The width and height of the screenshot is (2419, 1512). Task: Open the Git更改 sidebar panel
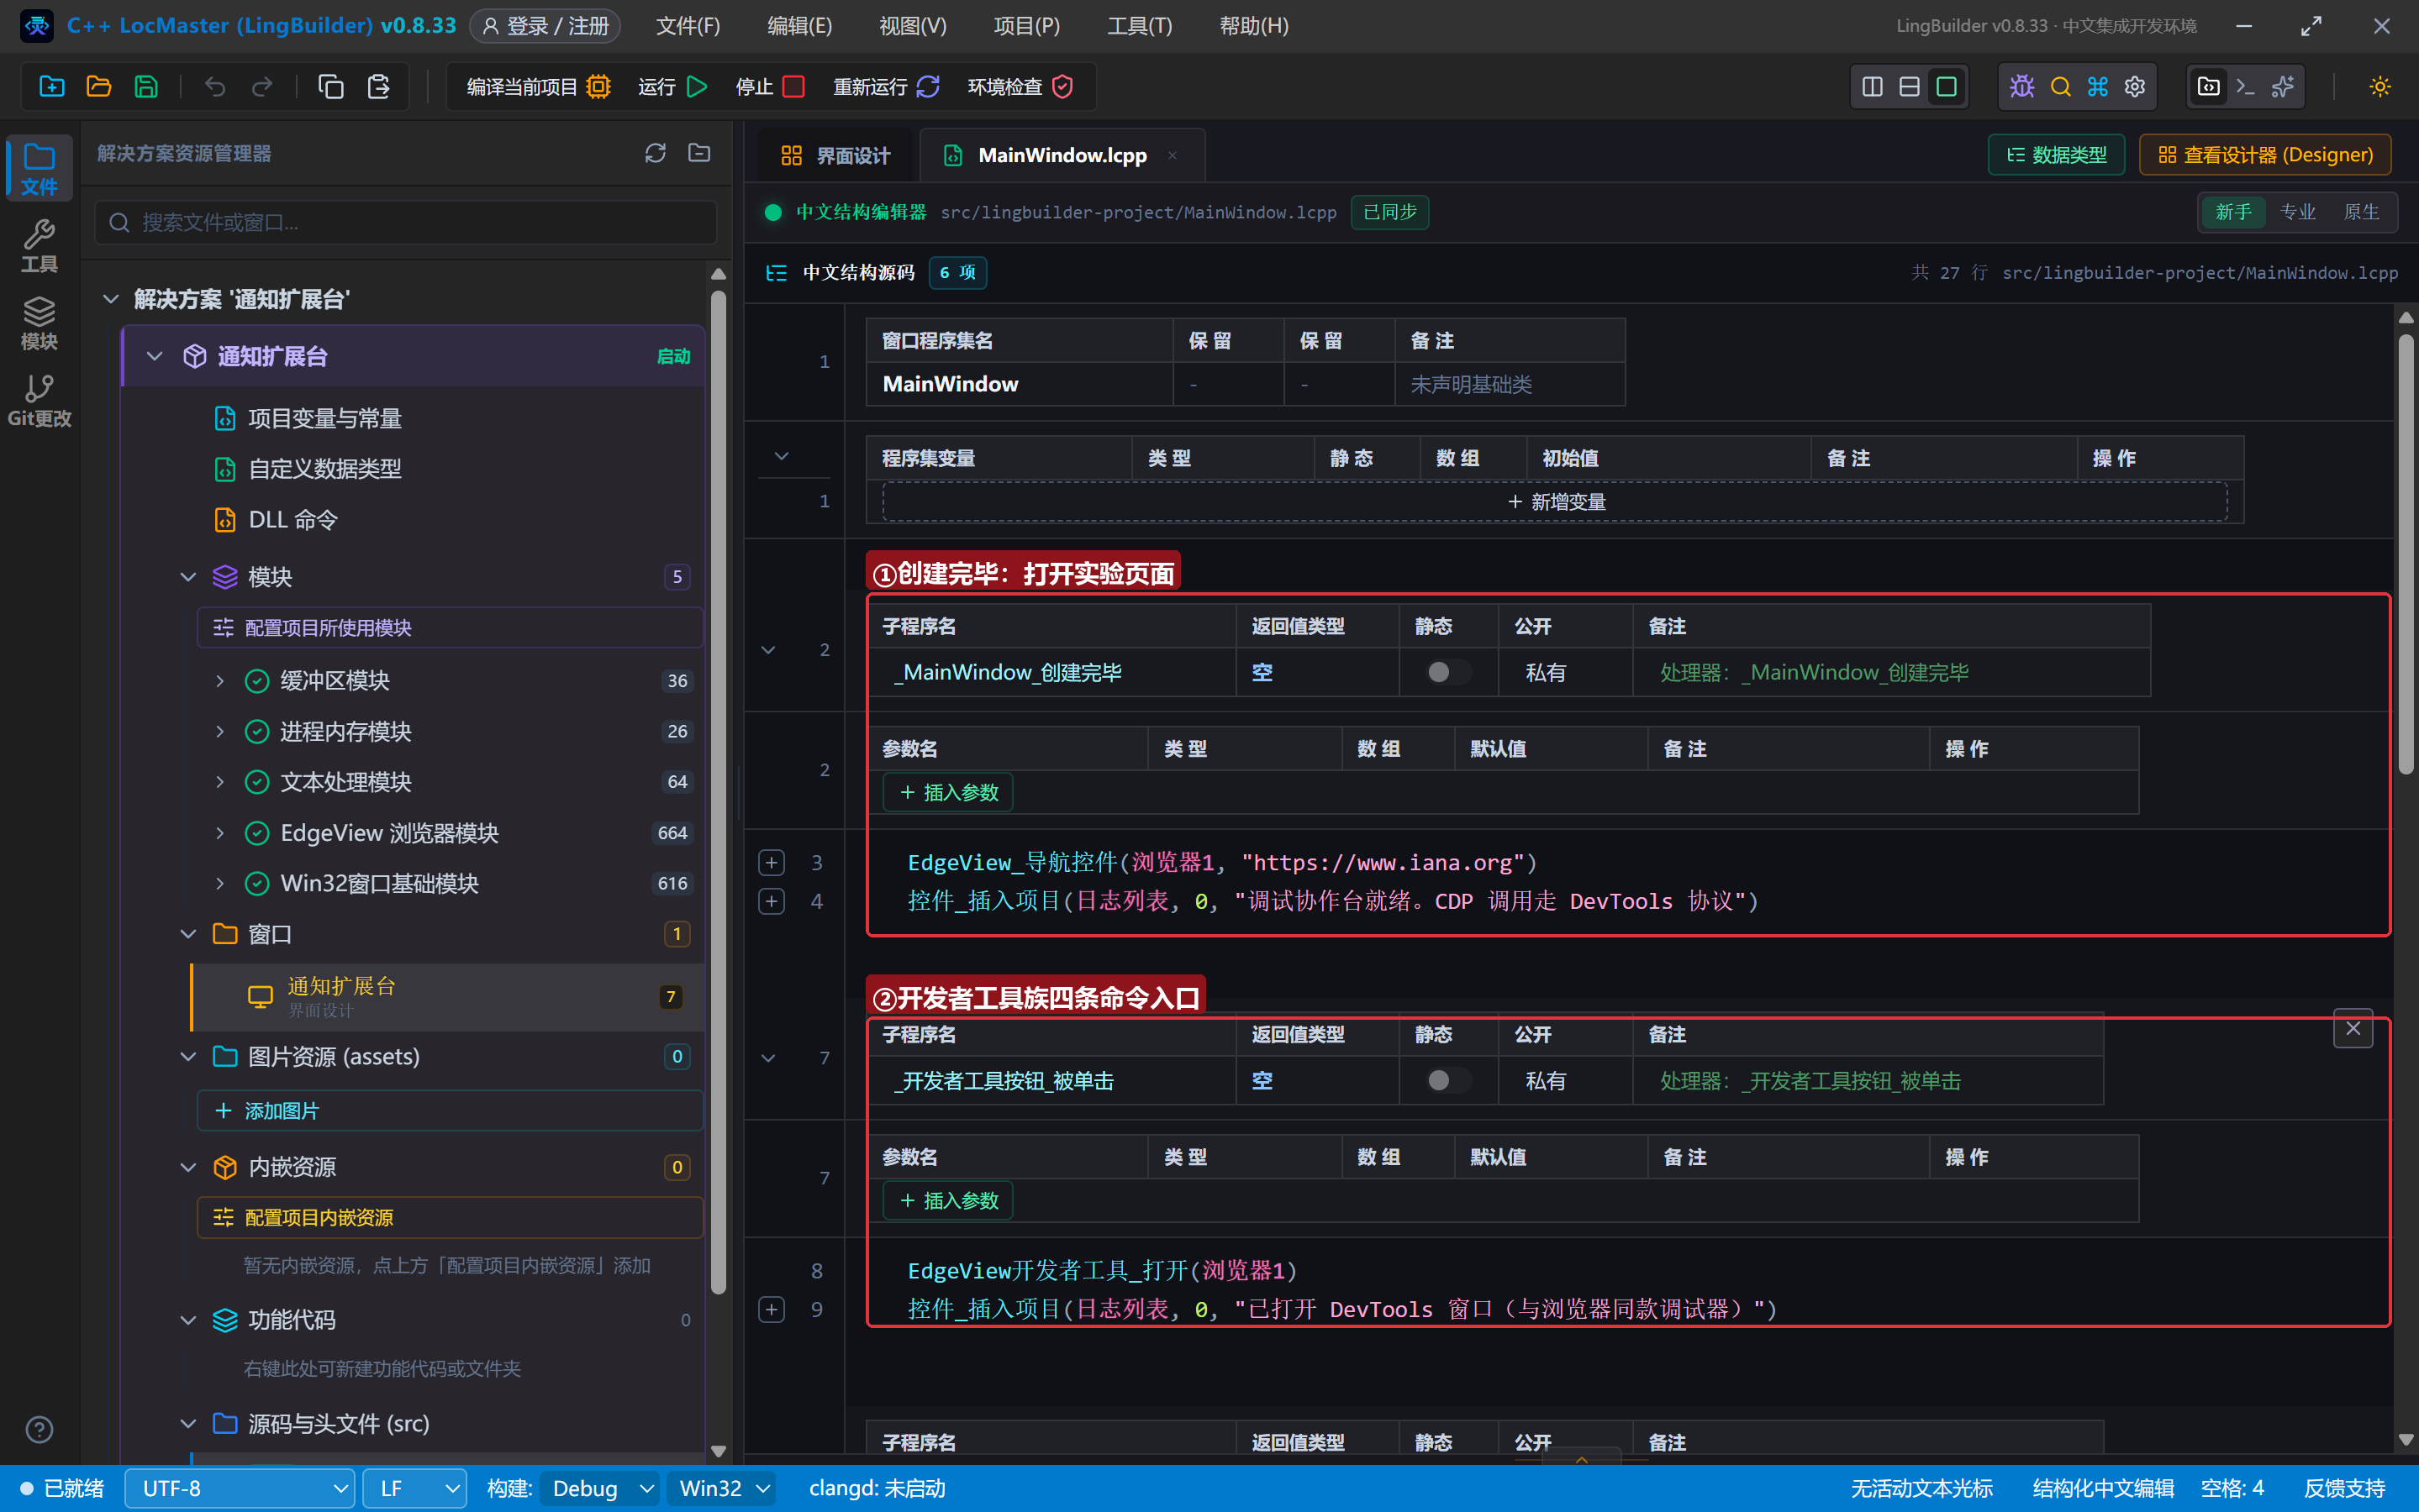pos(39,400)
